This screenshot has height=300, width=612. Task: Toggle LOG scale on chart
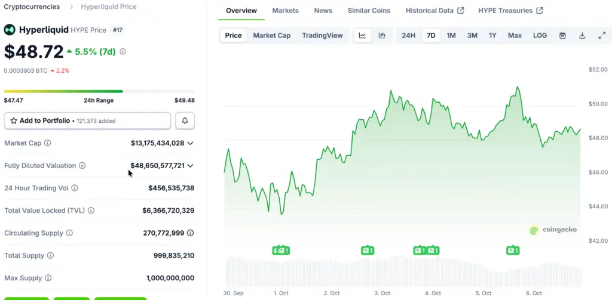point(540,36)
